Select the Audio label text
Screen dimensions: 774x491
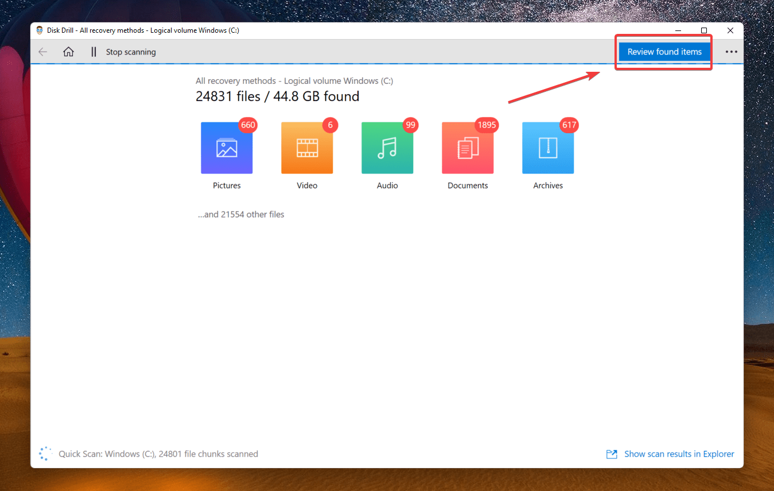pyautogui.click(x=387, y=185)
